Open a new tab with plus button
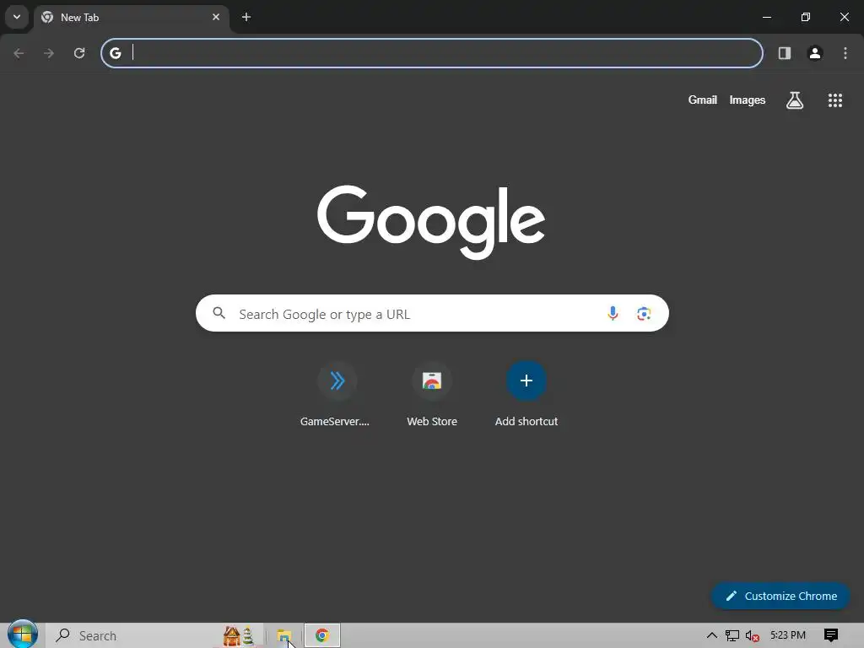This screenshot has width=864, height=648. pyautogui.click(x=246, y=17)
